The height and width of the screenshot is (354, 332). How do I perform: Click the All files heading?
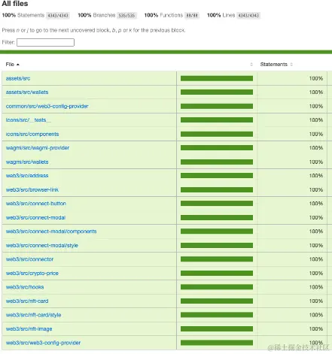(x=15, y=4)
